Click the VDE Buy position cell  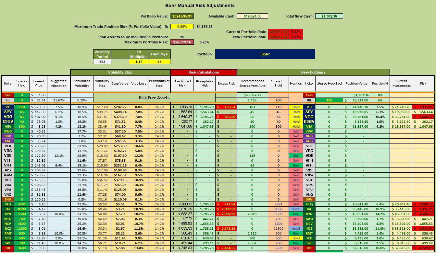click(x=296, y=155)
